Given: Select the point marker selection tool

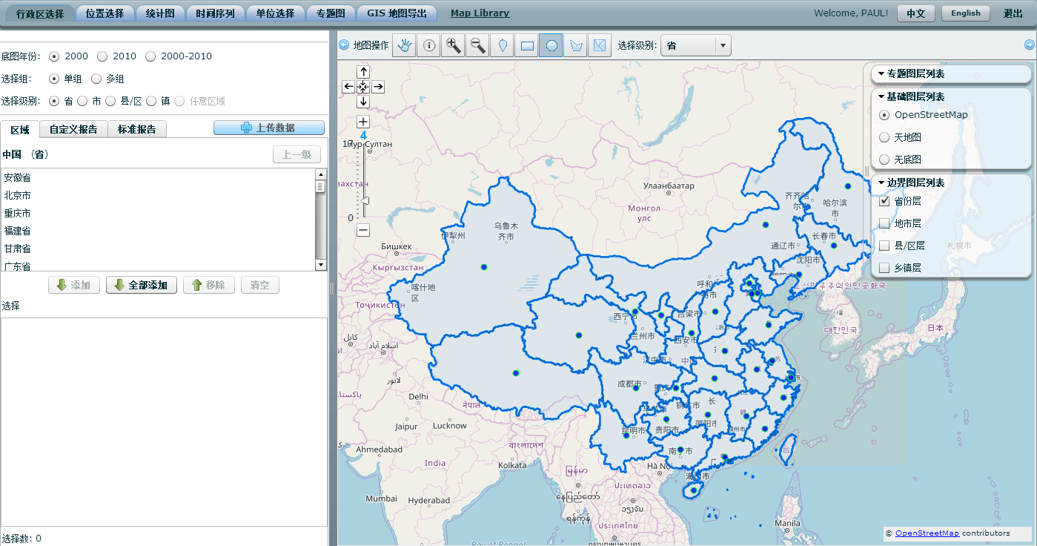Looking at the screenshot, I should coord(503,45).
